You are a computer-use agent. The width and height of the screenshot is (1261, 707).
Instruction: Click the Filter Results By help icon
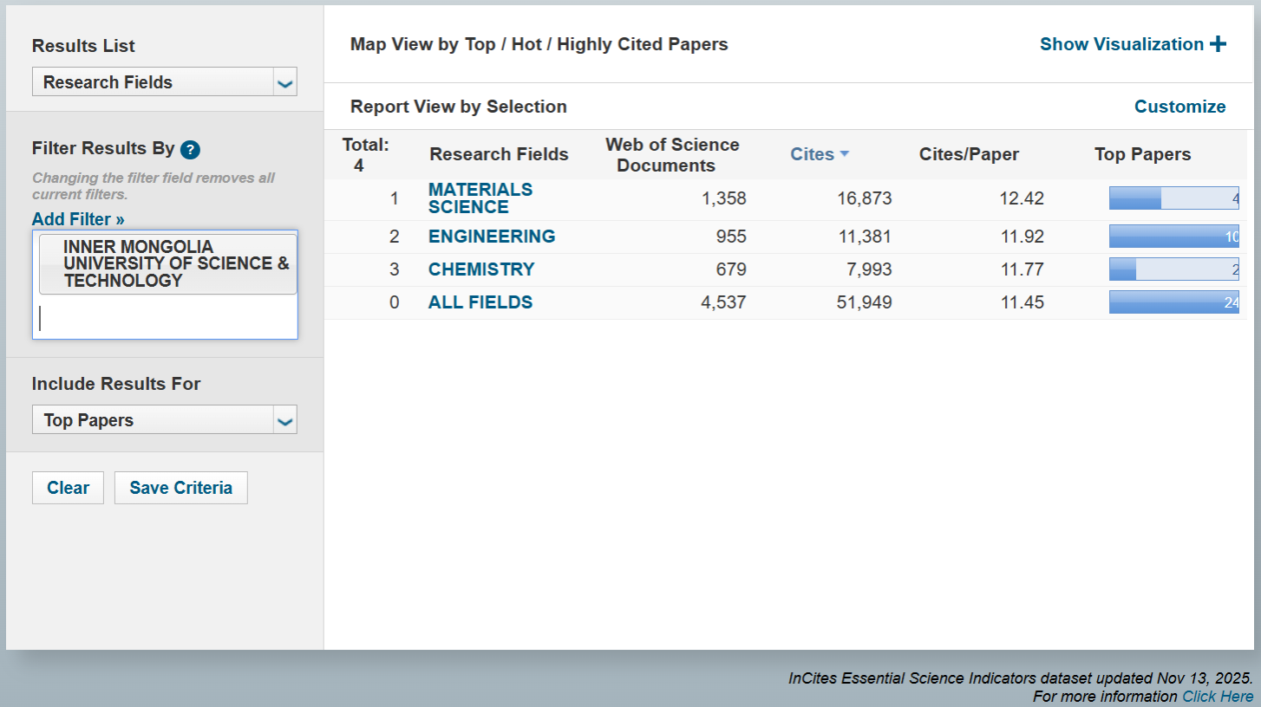pyautogui.click(x=191, y=150)
